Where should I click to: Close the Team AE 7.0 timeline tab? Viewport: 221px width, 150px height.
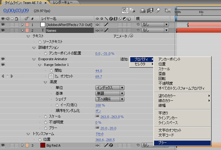click(x=46, y=3)
